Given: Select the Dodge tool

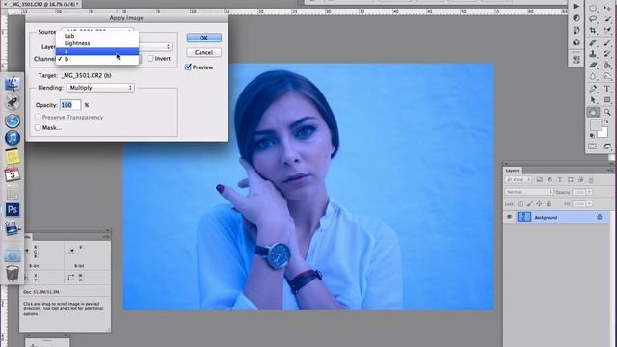Looking at the screenshot, I should (x=607, y=76).
